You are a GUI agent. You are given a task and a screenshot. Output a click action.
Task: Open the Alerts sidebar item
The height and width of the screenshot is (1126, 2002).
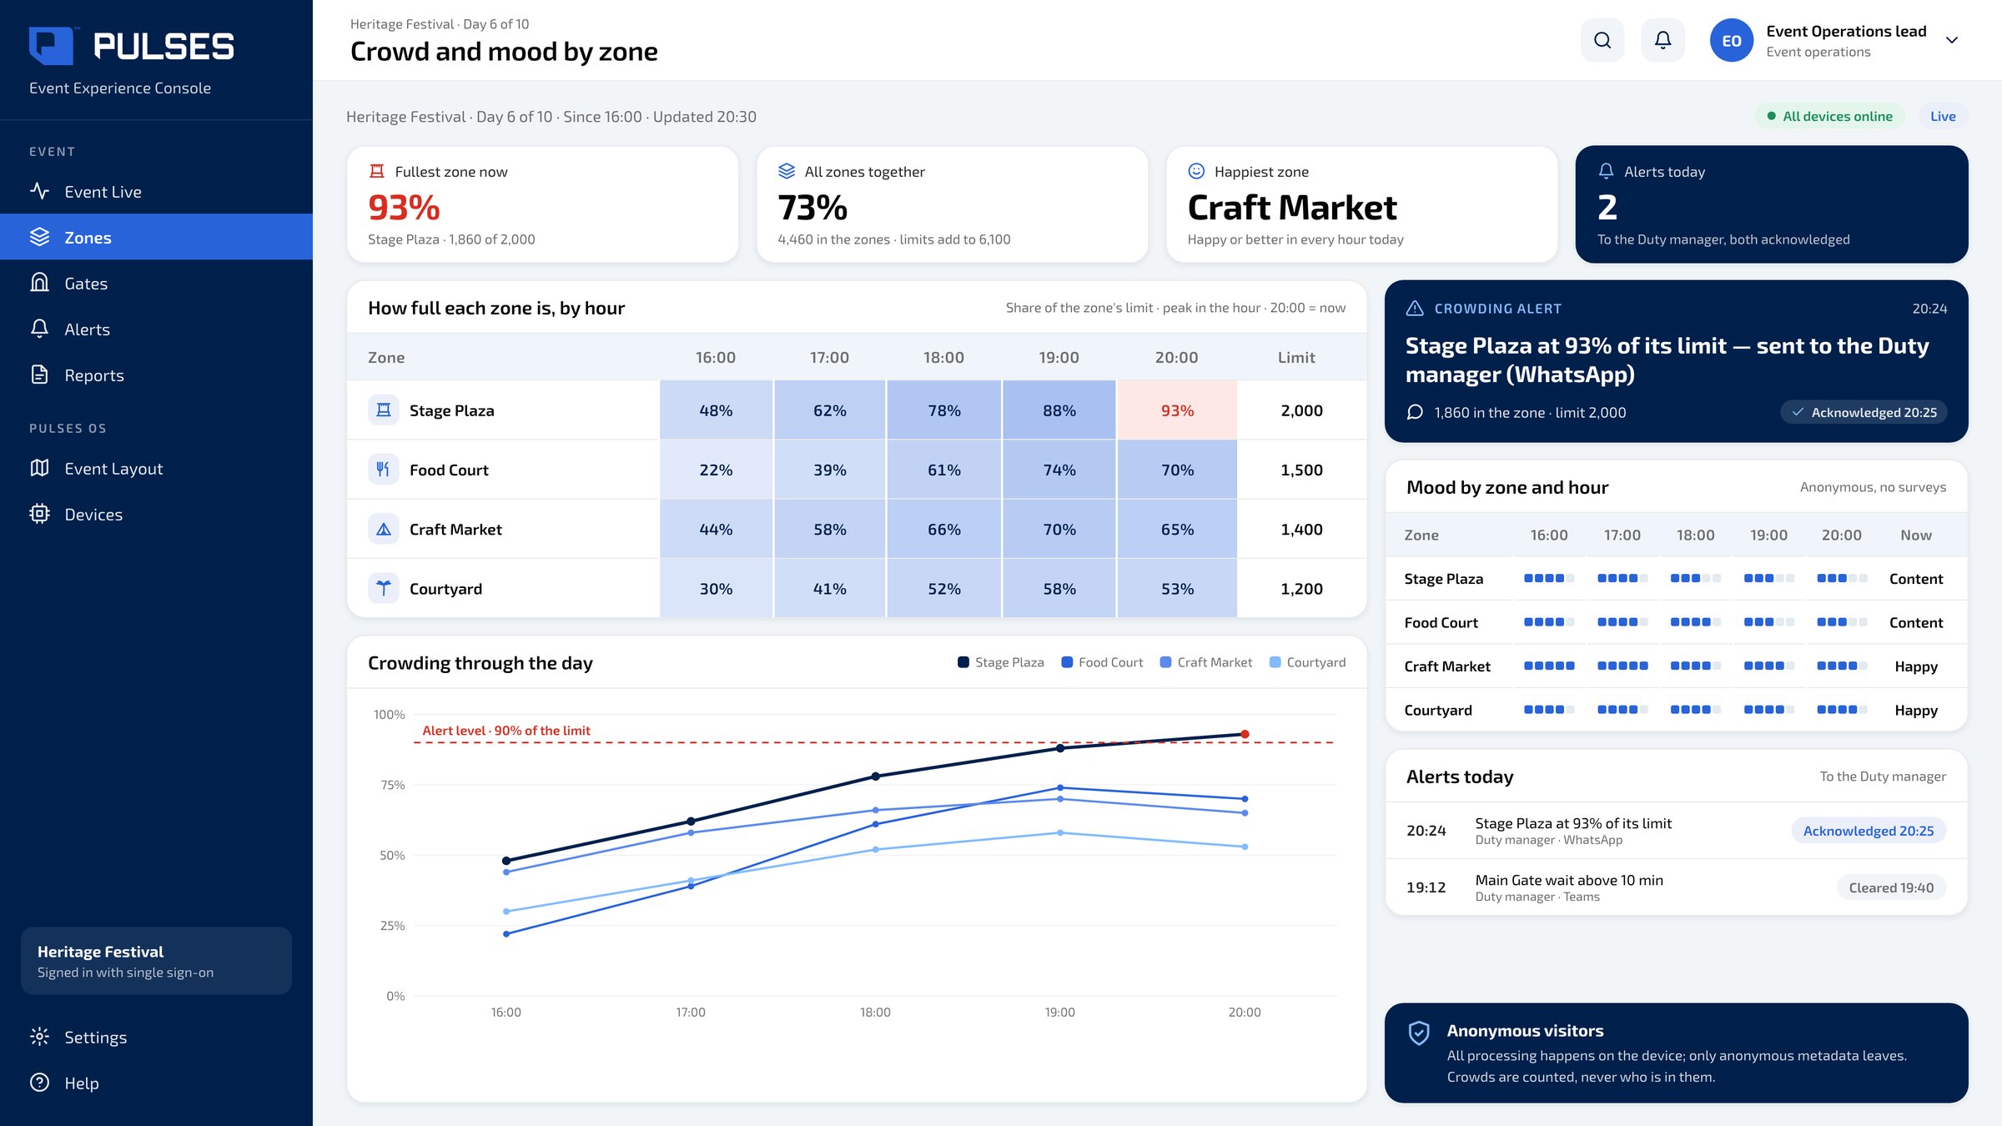(156, 329)
